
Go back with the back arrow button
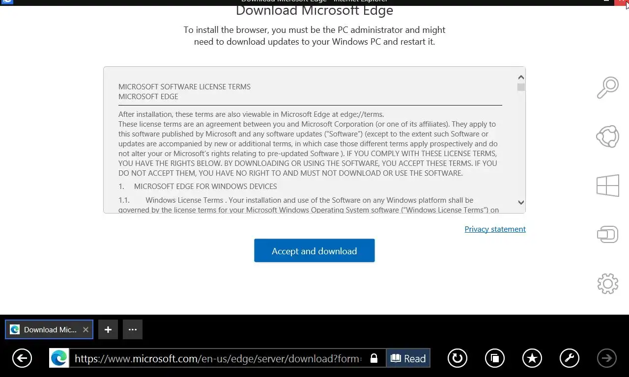point(22,358)
